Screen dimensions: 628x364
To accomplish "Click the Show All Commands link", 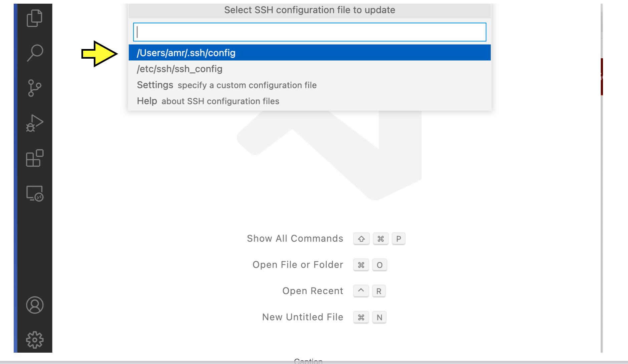I will click(295, 238).
